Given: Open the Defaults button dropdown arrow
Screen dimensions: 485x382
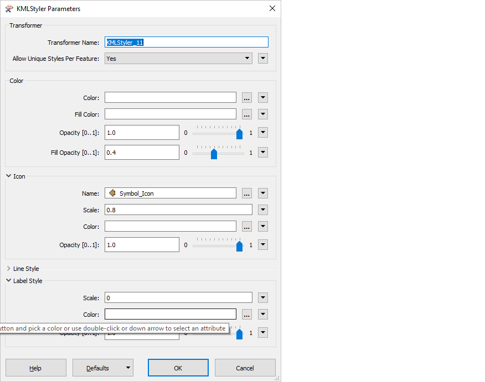Looking at the screenshot, I should 128,368.
